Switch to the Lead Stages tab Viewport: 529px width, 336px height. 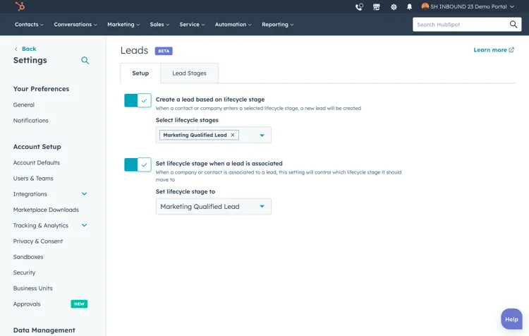click(x=189, y=73)
